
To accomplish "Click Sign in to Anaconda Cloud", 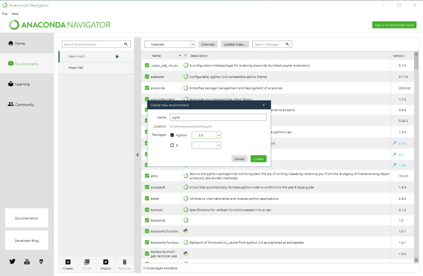I will coord(394,25).
